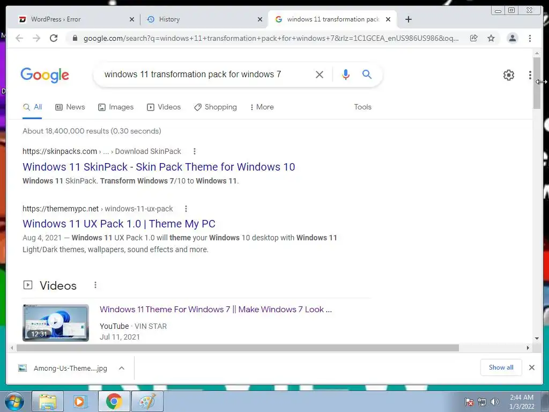Click the horizontal scrollbar right arrow
This screenshot has width=549, height=412.
click(x=528, y=348)
